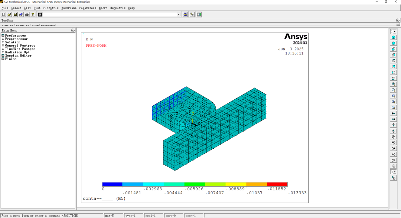Open the command input history dropdown arrow
Image resolution: width=401 pixels, height=218 pixels.
tap(179, 14)
